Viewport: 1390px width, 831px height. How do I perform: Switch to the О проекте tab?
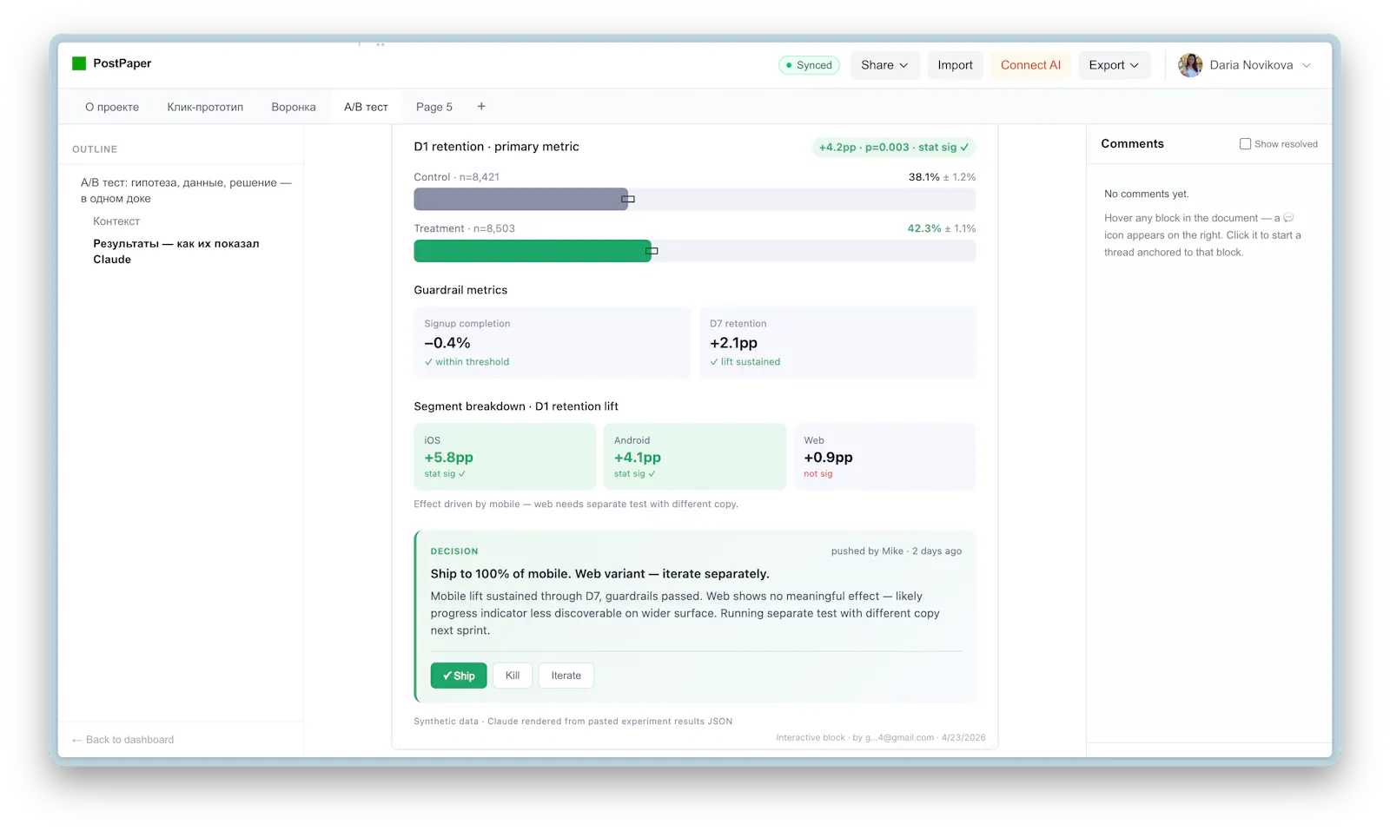pyautogui.click(x=112, y=107)
